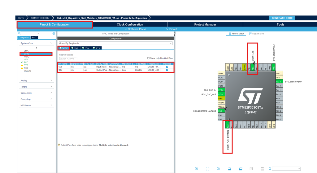317x173 pixels.
Task: Select DMA in System Core list
Action: tap(26, 51)
